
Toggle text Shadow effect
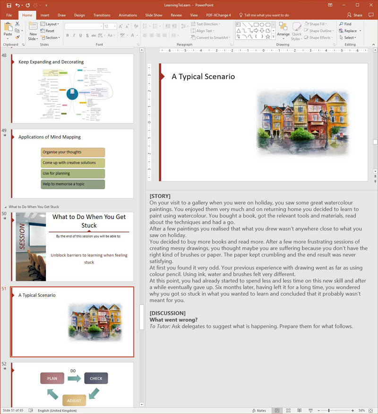(x=87, y=35)
